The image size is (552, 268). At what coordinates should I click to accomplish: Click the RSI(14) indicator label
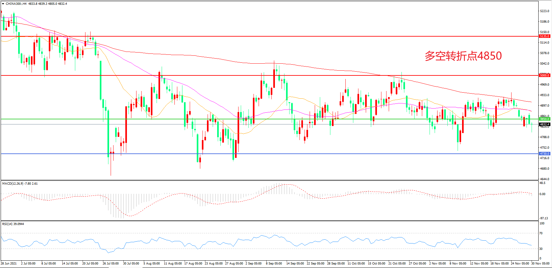[x=8, y=224]
